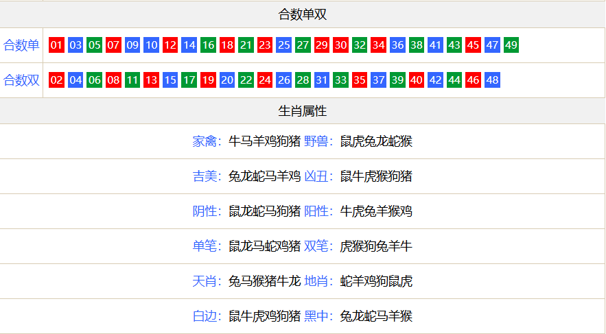The width and height of the screenshot is (606, 334).
Task: Select the green number 49 badge
Action: click(511, 45)
